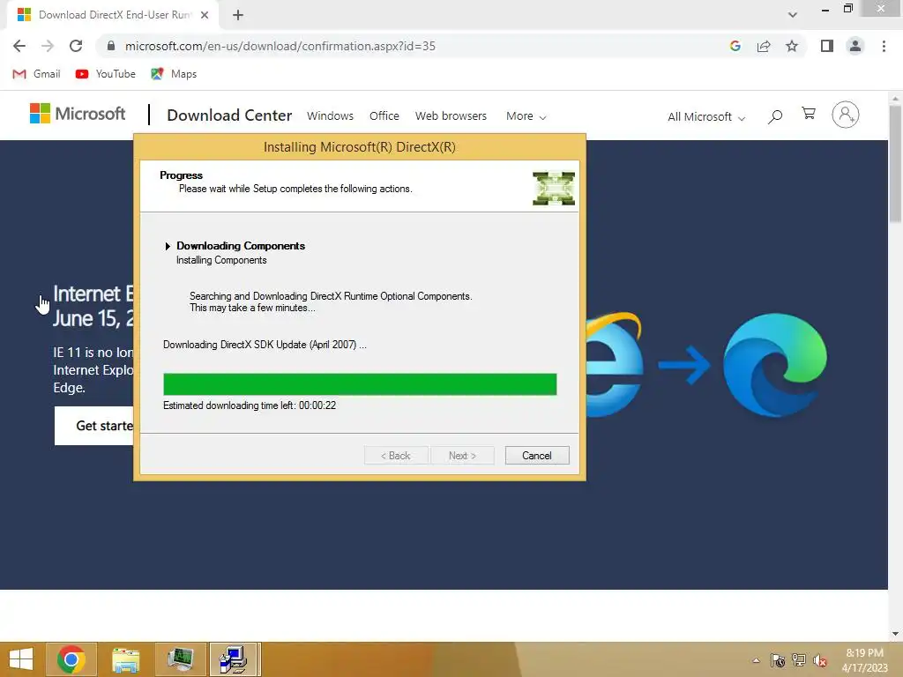Click network tray icon

point(799,660)
